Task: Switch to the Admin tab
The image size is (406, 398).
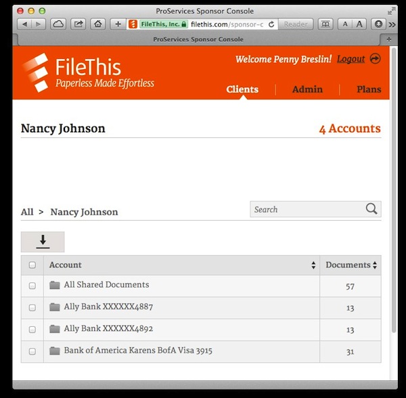Action: click(307, 89)
